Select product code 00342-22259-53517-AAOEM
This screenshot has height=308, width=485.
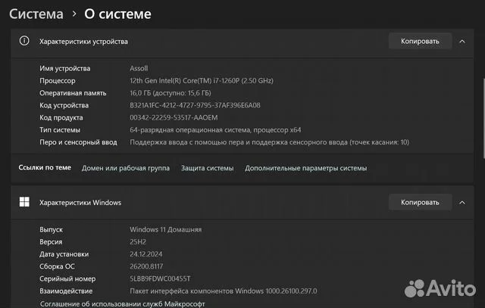[174, 118]
